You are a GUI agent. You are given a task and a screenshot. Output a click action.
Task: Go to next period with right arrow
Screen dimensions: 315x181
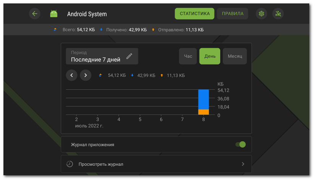[86, 75]
